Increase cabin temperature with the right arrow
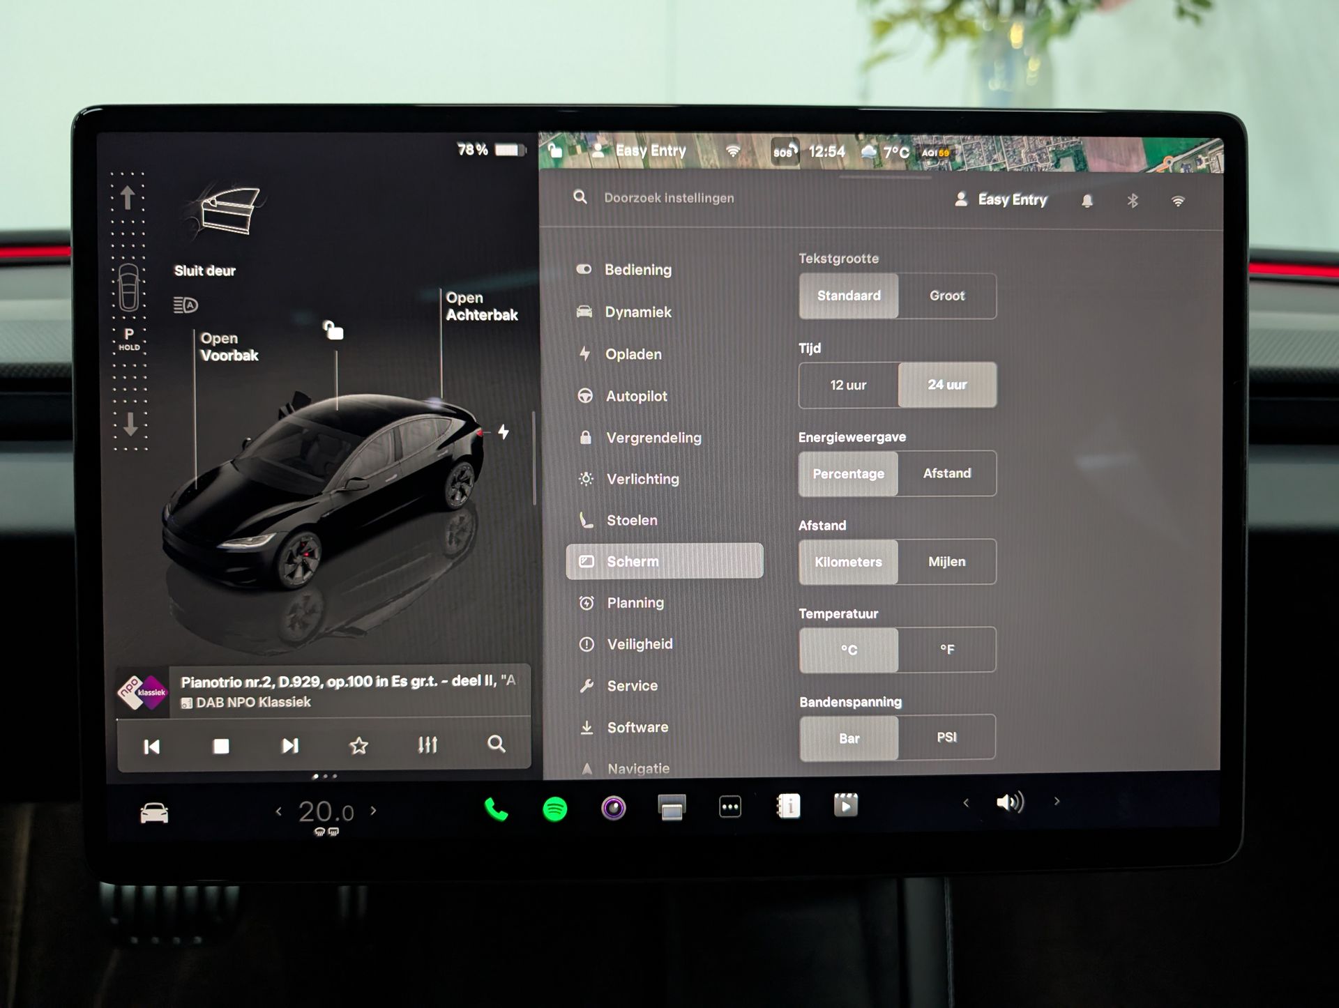 [374, 810]
